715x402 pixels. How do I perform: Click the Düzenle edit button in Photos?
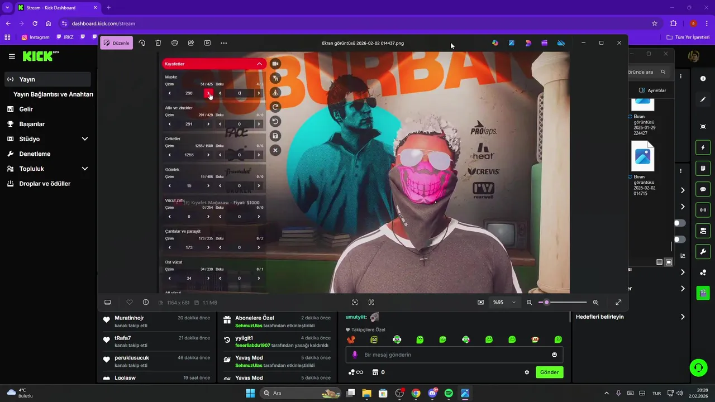click(116, 43)
